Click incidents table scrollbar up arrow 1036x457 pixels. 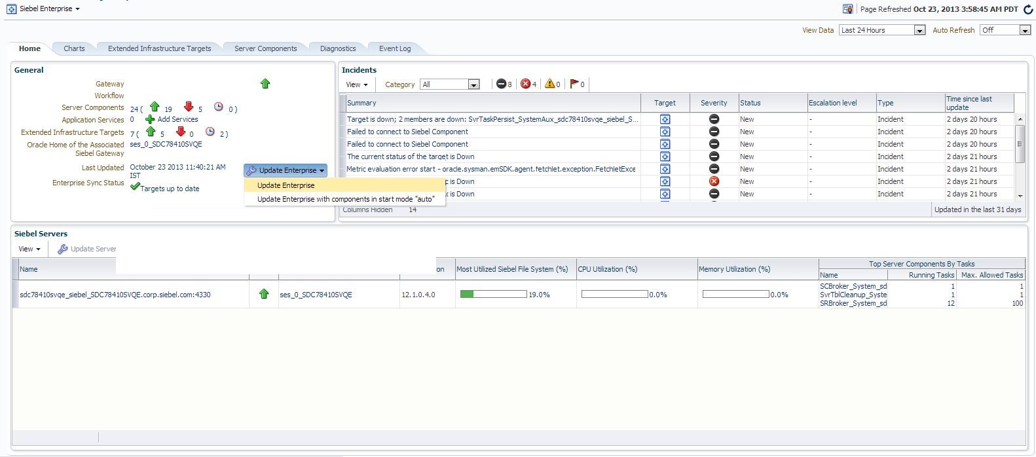click(1020, 119)
